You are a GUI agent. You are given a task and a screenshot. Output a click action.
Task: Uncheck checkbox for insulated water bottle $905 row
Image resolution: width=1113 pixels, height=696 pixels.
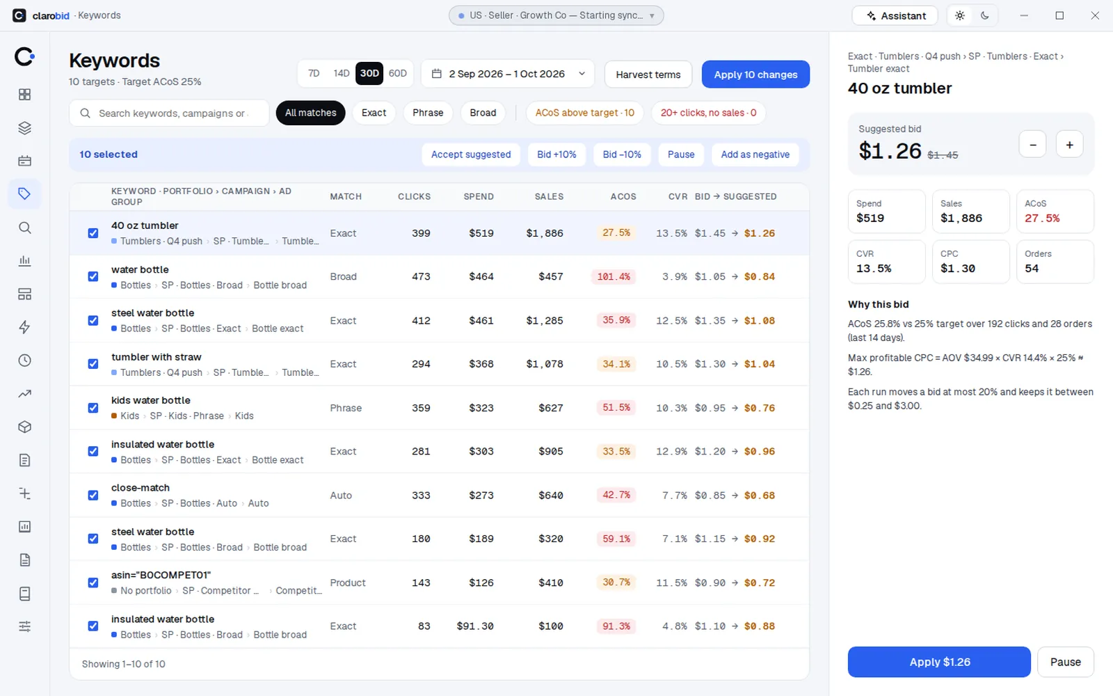point(93,451)
